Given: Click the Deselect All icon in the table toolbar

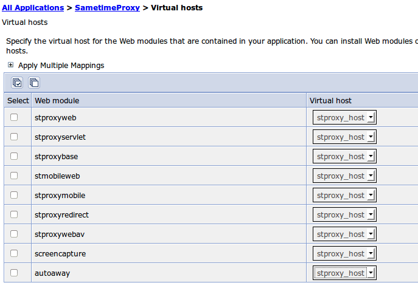Looking at the screenshot, I should coord(34,83).
